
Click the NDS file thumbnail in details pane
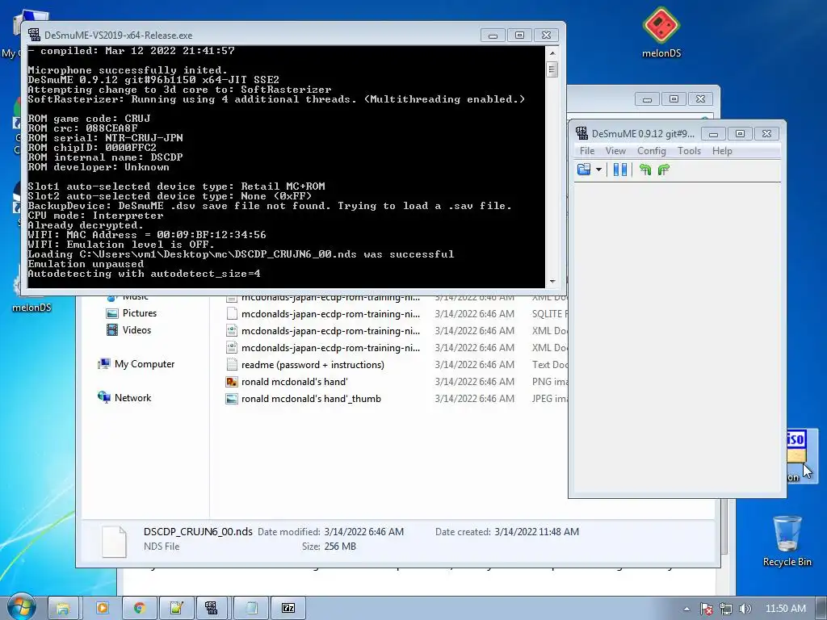tap(115, 542)
